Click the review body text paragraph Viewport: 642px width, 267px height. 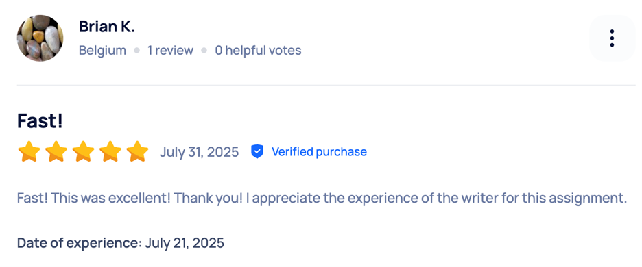click(x=322, y=199)
